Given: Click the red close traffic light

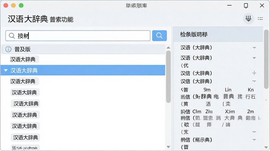Looking at the screenshot, I should coord(6,6).
